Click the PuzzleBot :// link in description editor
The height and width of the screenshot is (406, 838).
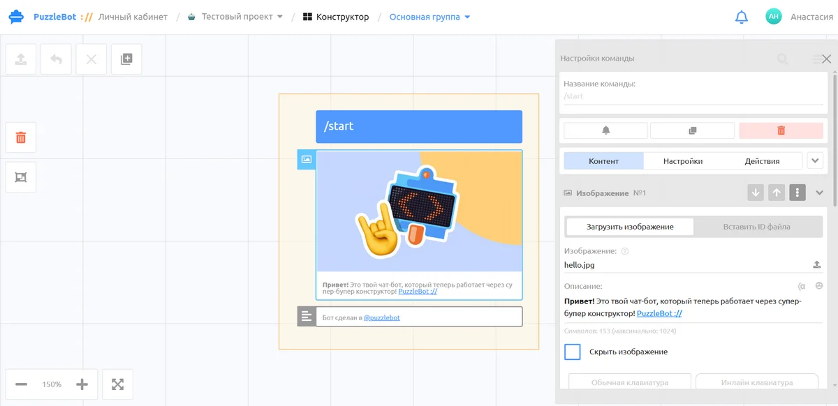(659, 314)
